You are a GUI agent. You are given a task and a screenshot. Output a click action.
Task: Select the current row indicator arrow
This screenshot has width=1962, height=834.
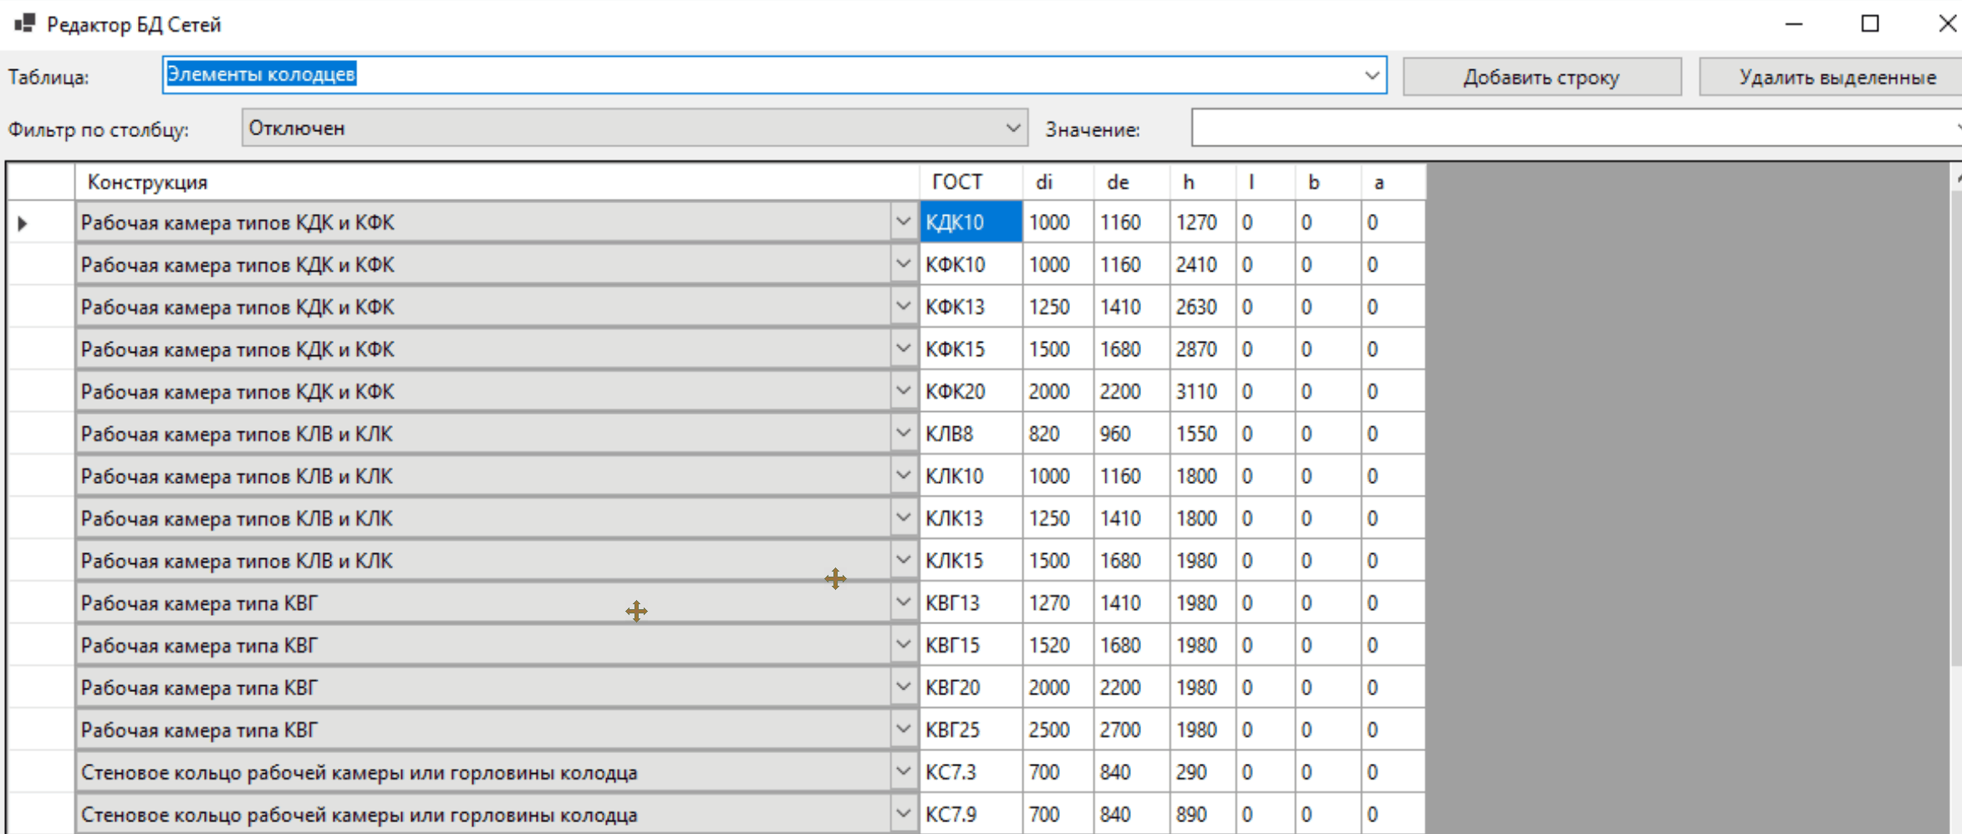23,223
